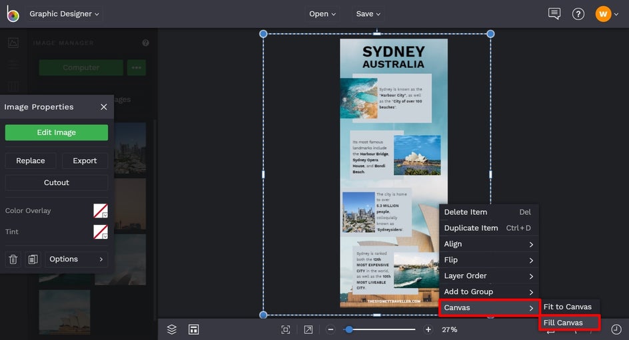Select the Sydney Opera House photo on canvas

tap(417, 156)
